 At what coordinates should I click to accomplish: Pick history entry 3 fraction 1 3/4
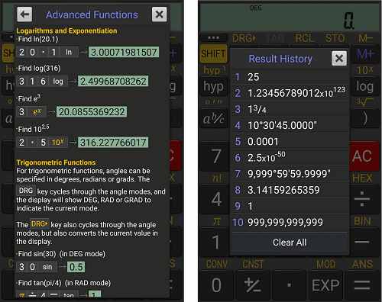point(290,109)
